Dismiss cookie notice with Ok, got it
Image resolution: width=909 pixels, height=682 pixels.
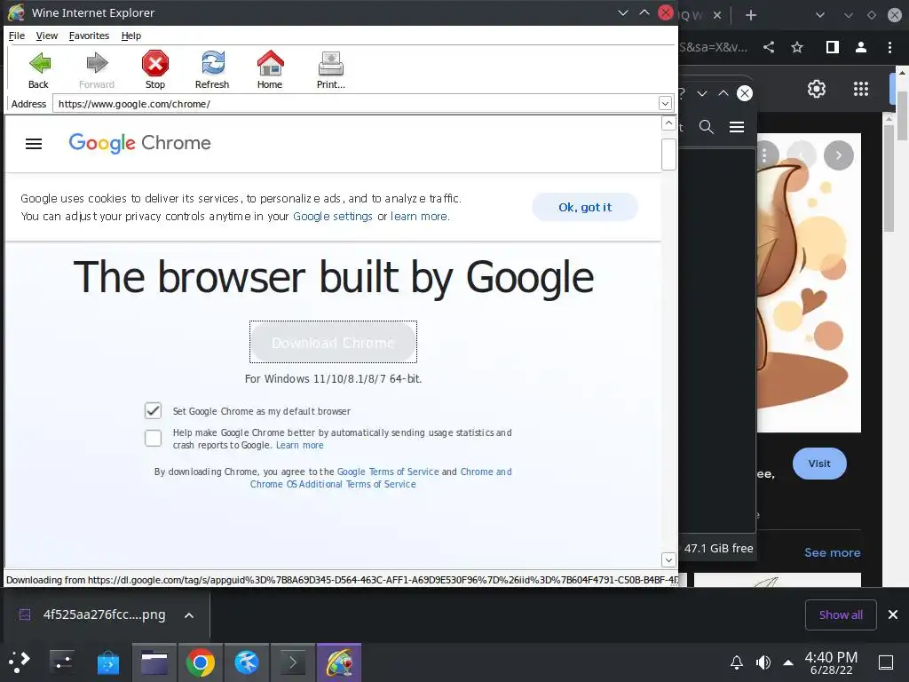pos(585,207)
